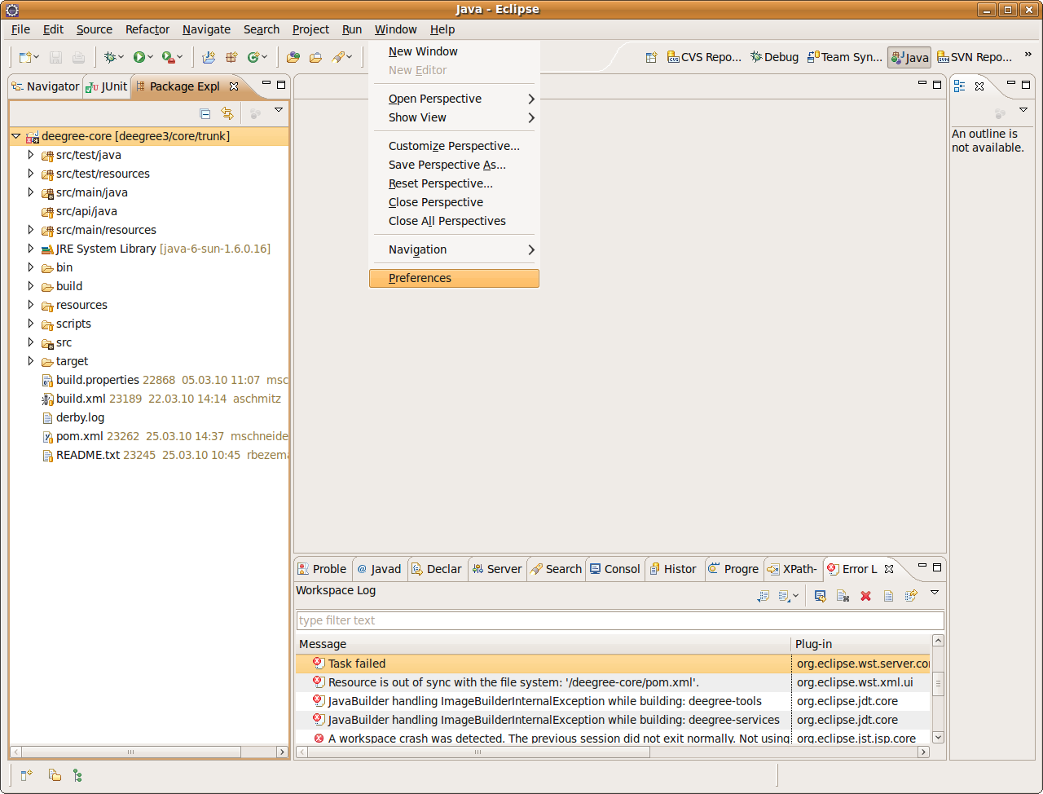This screenshot has height=794, width=1043.
Task: Click the green Run button icon
Action: point(139,57)
